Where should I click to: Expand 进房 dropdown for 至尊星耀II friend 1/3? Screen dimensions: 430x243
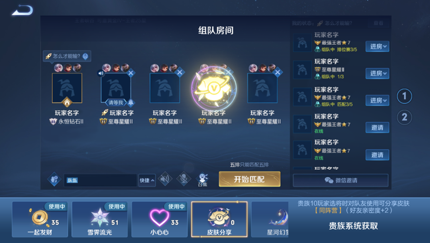click(377, 73)
